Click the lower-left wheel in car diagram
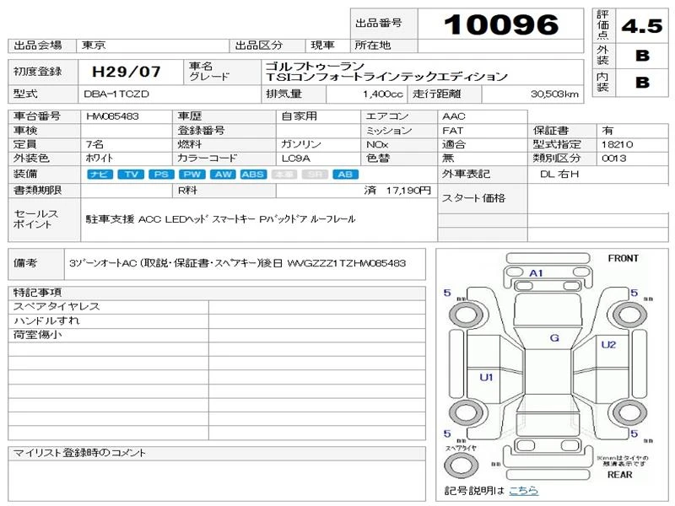Image resolution: width=675 pixels, height=506 pixels. coord(467,412)
